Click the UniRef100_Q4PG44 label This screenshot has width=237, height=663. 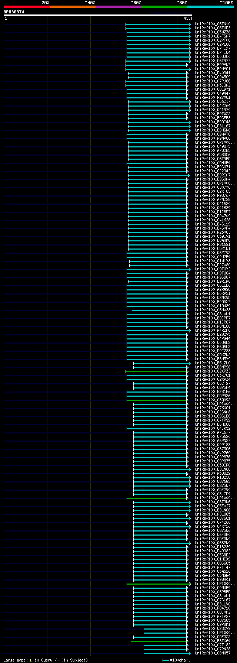point(213,338)
